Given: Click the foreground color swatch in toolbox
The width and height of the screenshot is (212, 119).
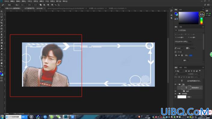Looking at the screenshot, I should [1, 74].
